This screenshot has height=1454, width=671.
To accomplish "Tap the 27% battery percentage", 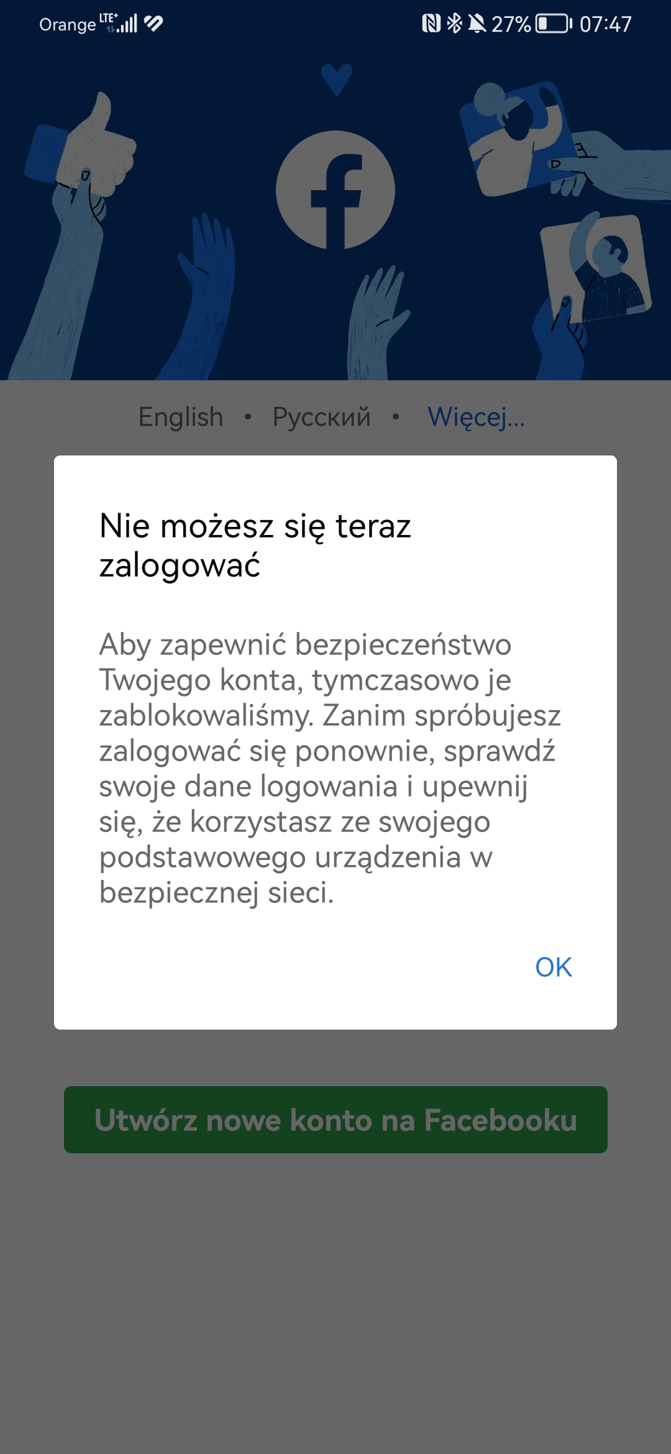I will (511, 24).
